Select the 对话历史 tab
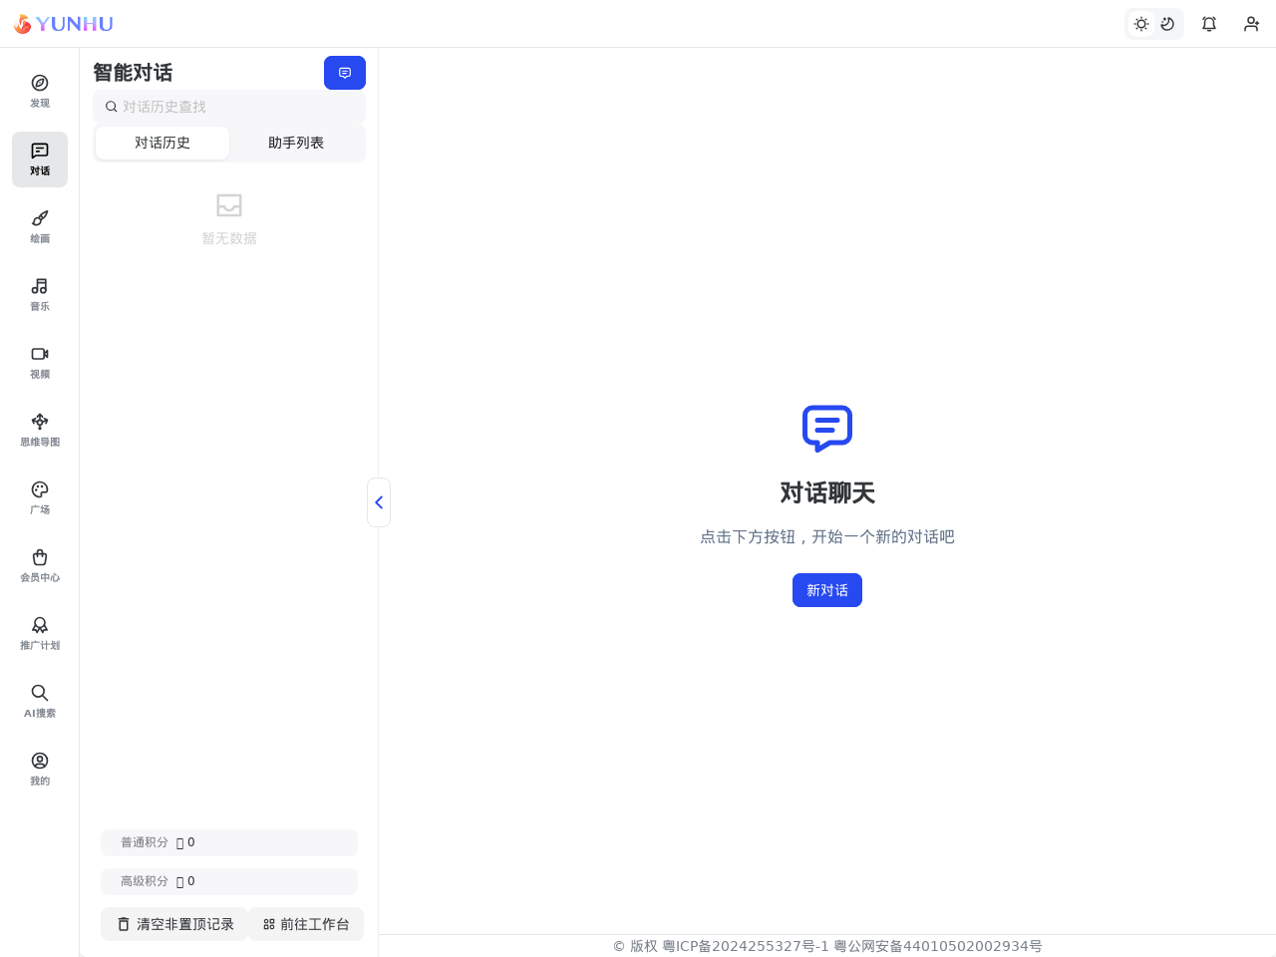This screenshot has width=1276, height=957. (161, 143)
